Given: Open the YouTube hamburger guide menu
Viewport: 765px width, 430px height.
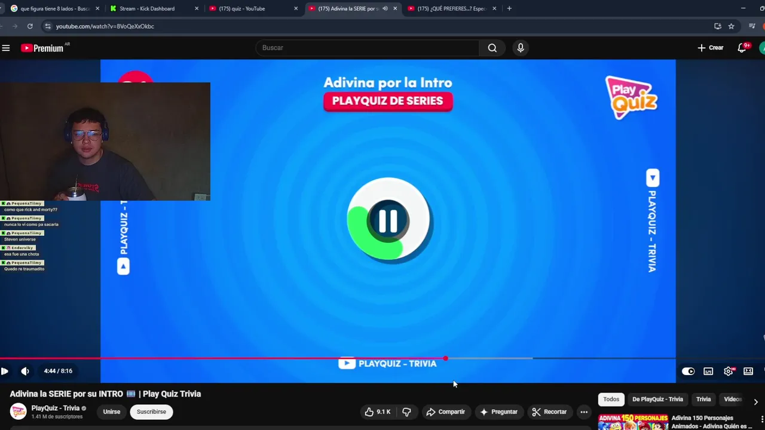Looking at the screenshot, I should pyautogui.click(x=6, y=48).
